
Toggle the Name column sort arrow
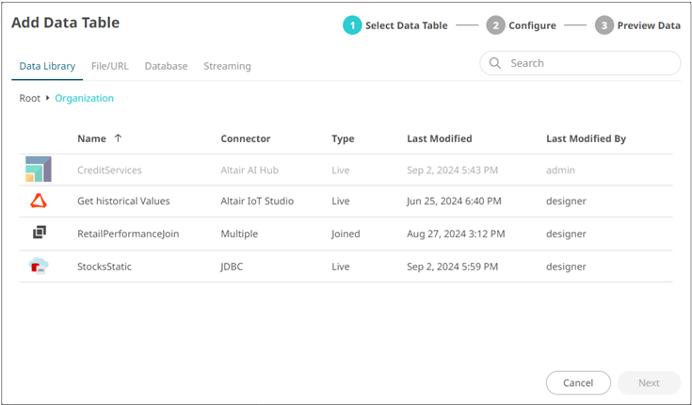(x=118, y=138)
